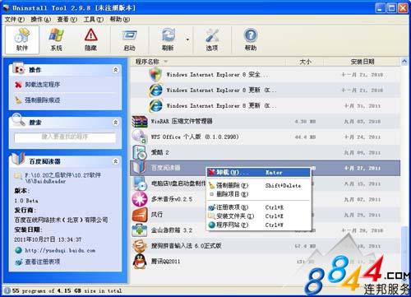Choose 卸载 in the context menu

[x=258, y=173]
